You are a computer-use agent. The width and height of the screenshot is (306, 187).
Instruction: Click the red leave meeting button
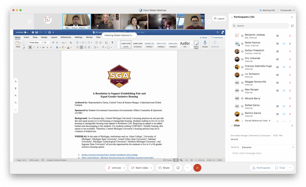(197, 168)
